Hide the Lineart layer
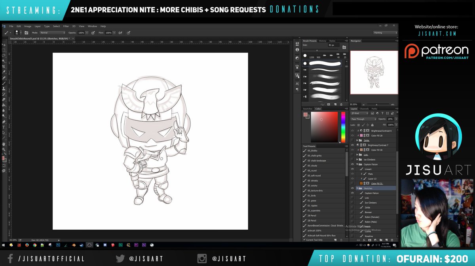 [352, 169]
